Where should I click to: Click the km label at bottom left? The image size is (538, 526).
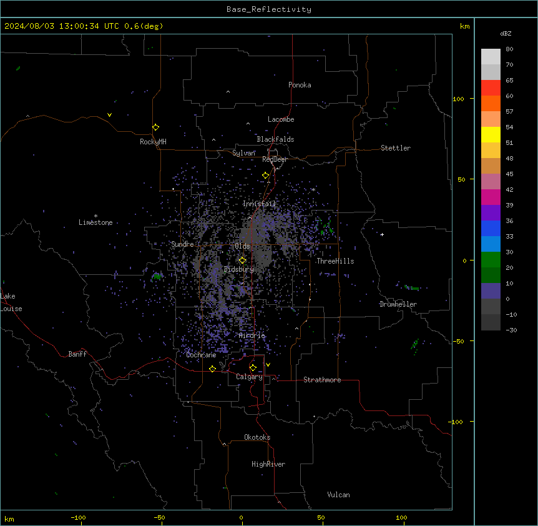[9, 519]
